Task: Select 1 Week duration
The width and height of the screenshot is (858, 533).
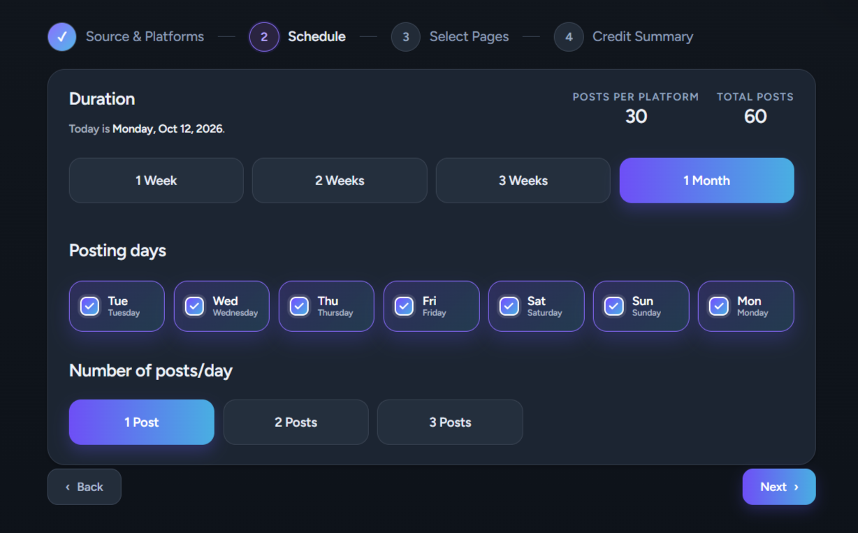Action: coord(157,180)
